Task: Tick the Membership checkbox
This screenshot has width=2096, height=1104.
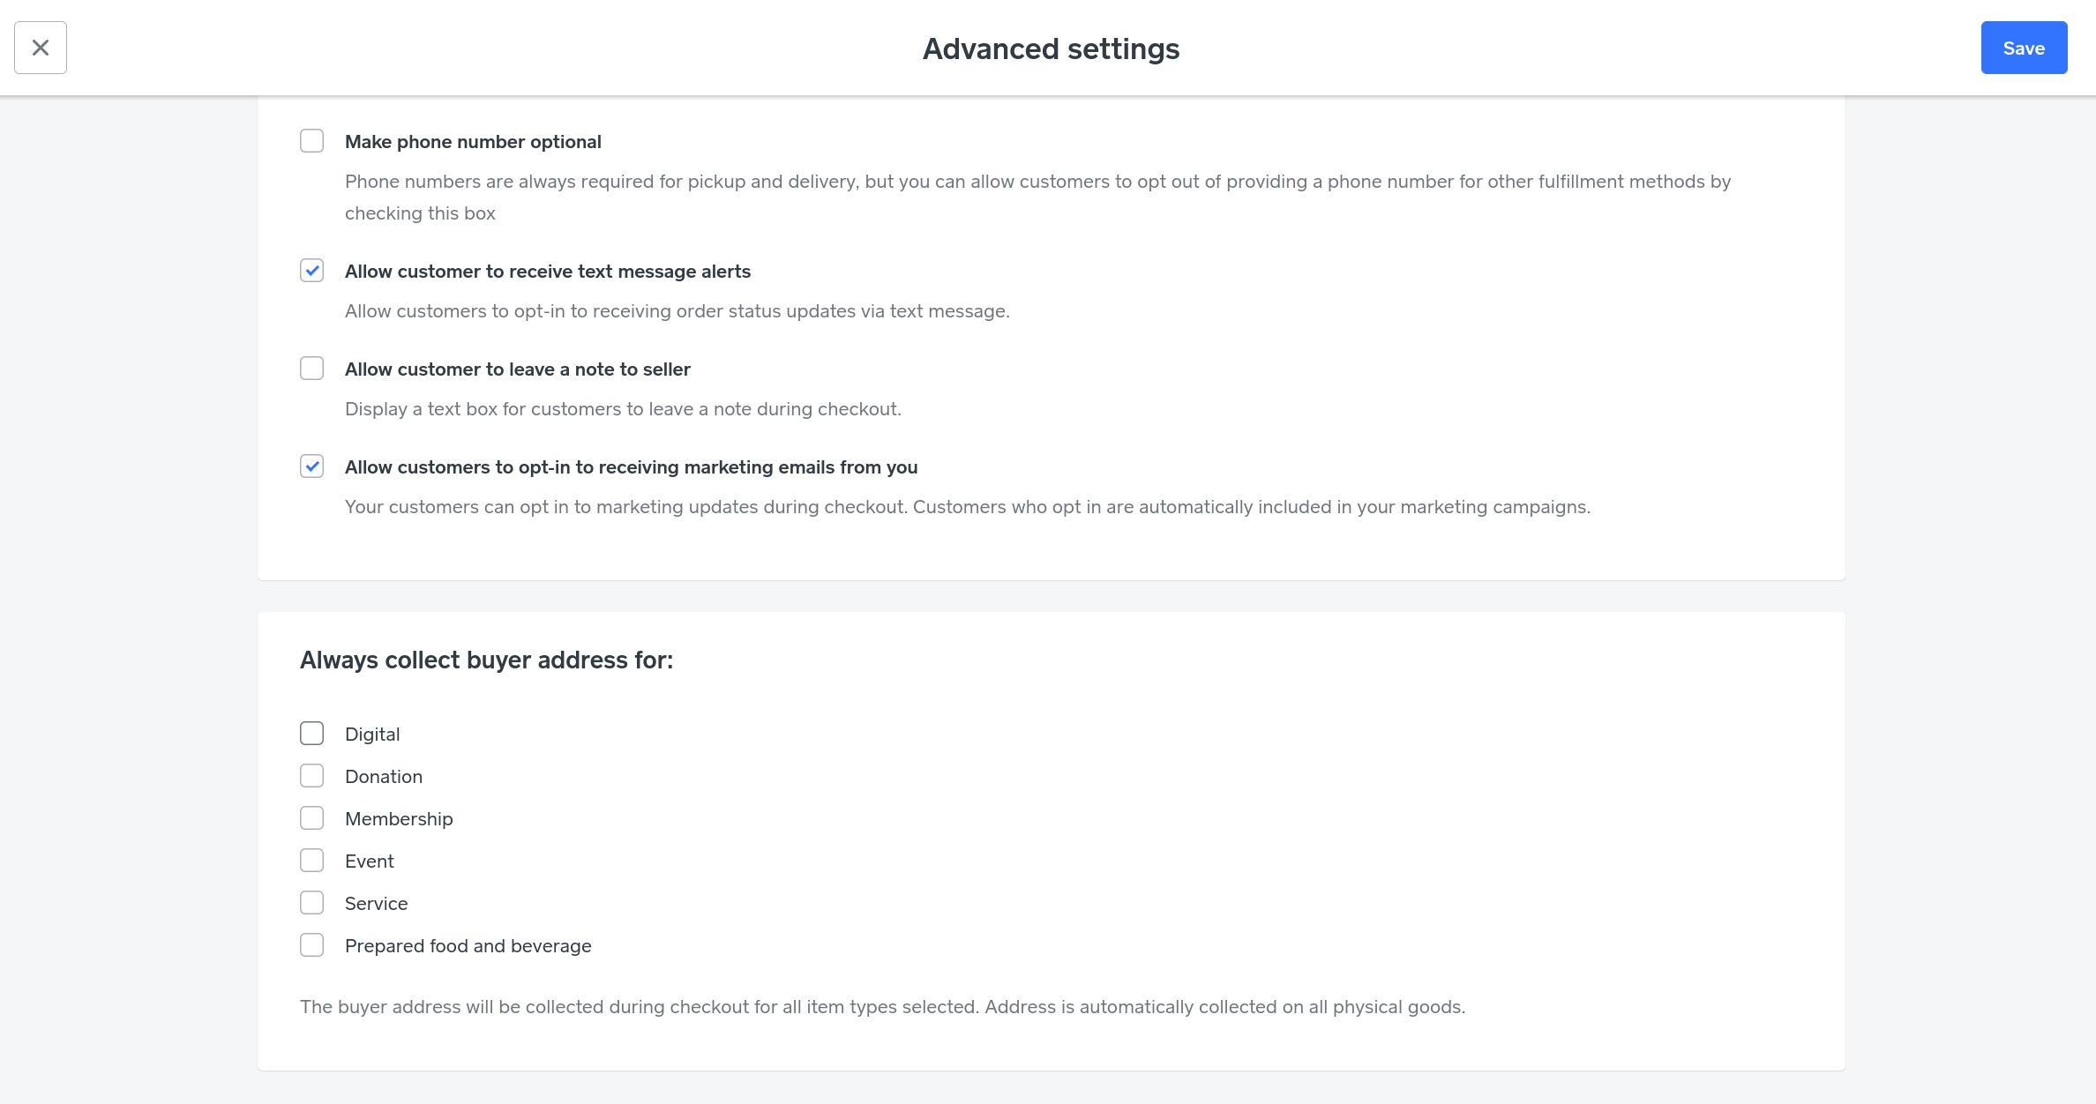Action: pos(312,818)
